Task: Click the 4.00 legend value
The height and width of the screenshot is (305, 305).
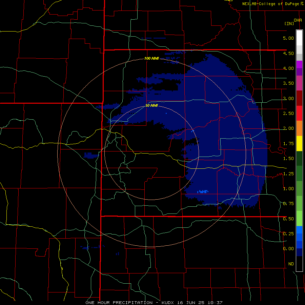Action: 288,68
